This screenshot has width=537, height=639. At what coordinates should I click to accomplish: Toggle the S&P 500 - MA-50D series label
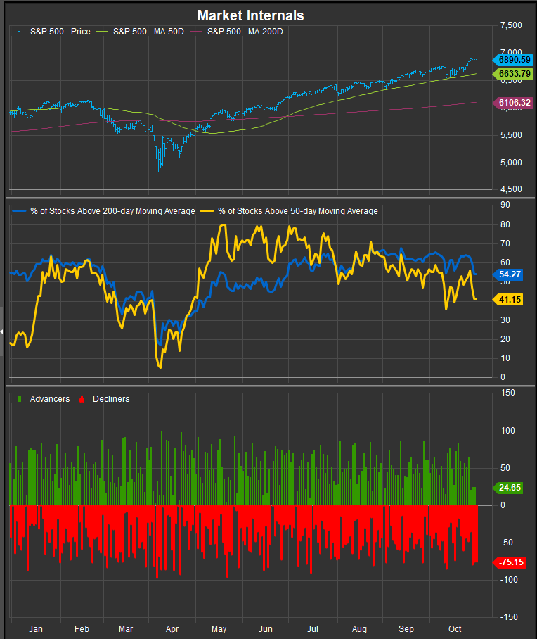point(148,32)
